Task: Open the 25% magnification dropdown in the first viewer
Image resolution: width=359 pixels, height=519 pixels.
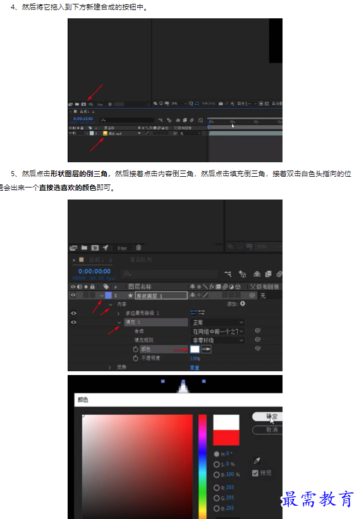Action: coord(179,104)
